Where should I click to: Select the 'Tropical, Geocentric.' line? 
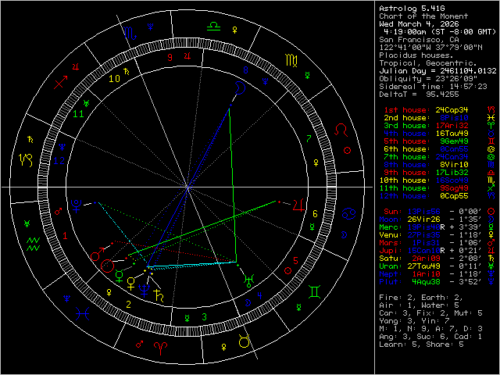(x=428, y=63)
